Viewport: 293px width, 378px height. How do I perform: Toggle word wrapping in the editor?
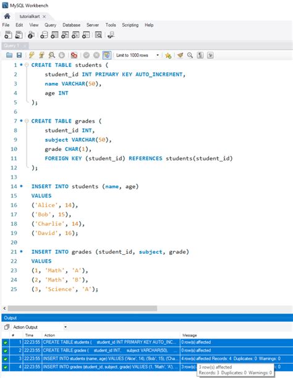point(210,55)
